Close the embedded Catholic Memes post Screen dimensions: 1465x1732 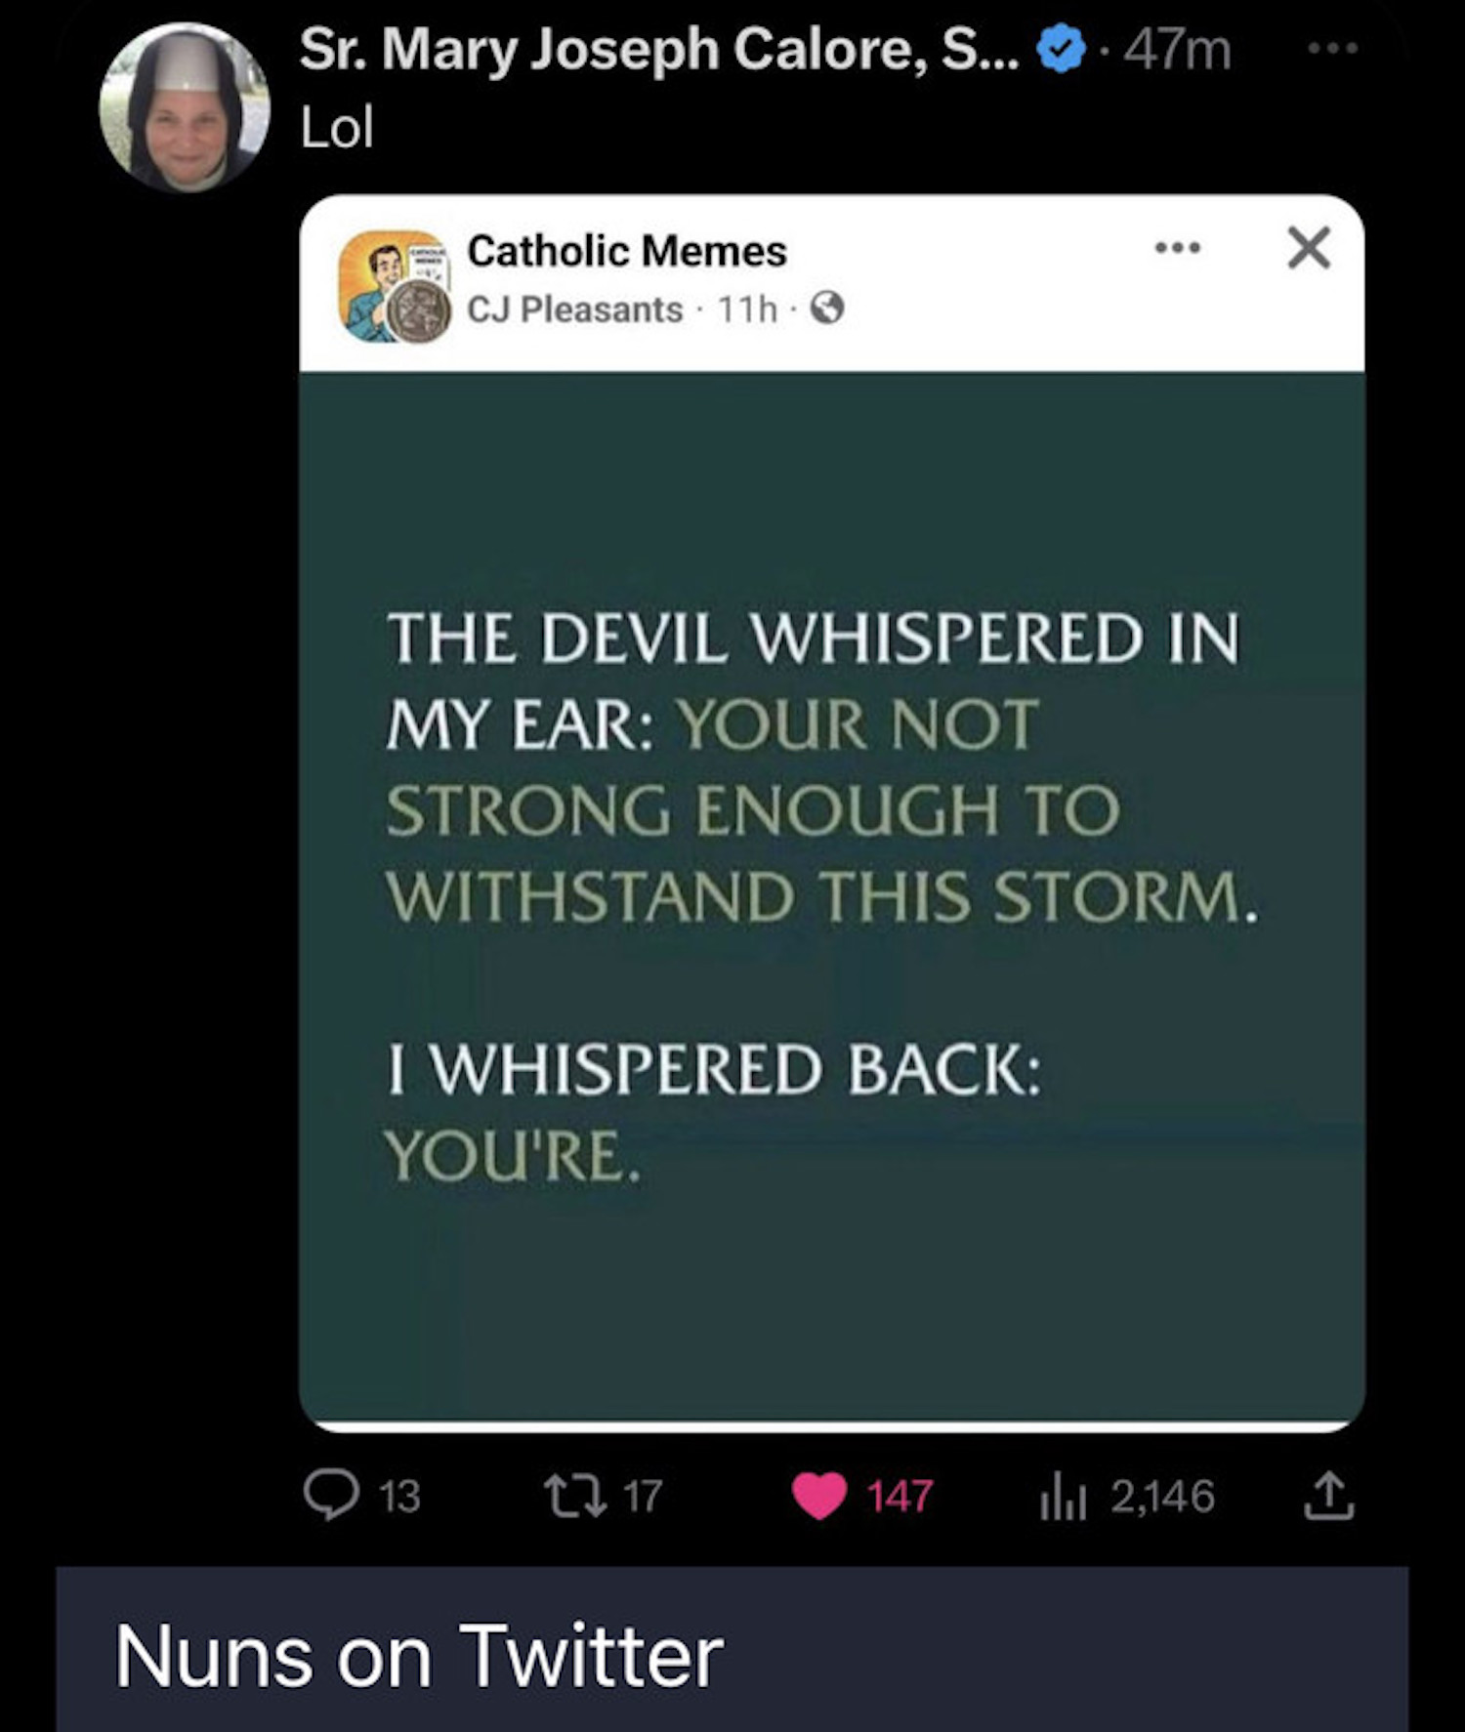click(x=1309, y=247)
